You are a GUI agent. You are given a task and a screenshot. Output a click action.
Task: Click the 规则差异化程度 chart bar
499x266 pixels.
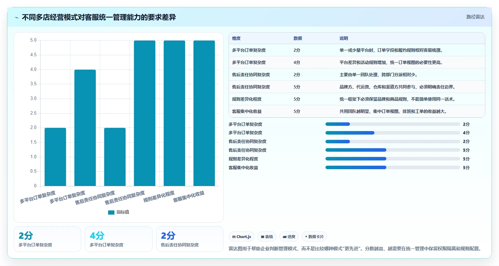click(x=174, y=113)
